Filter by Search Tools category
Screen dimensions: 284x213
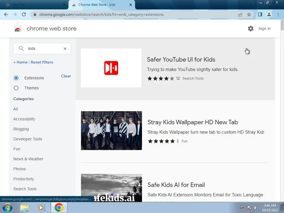[25, 189]
